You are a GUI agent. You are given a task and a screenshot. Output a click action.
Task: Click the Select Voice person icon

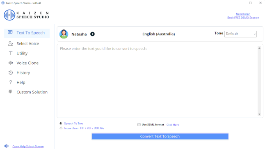pyautogui.click(x=11, y=43)
